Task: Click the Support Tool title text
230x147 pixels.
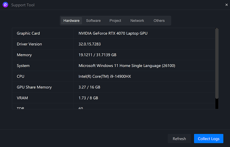Action: coord(23,5)
